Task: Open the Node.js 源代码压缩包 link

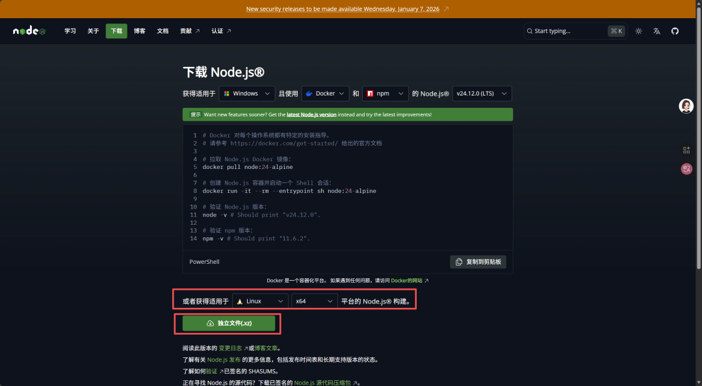Action: [x=322, y=383]
